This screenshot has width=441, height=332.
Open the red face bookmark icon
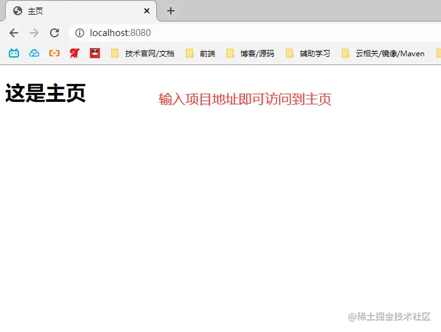point(95,53)
